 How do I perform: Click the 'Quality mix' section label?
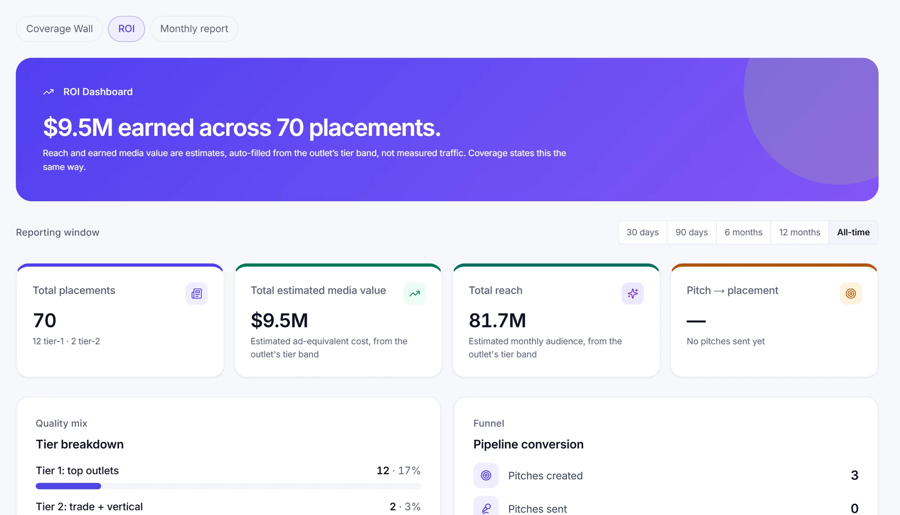click(62, 423)
